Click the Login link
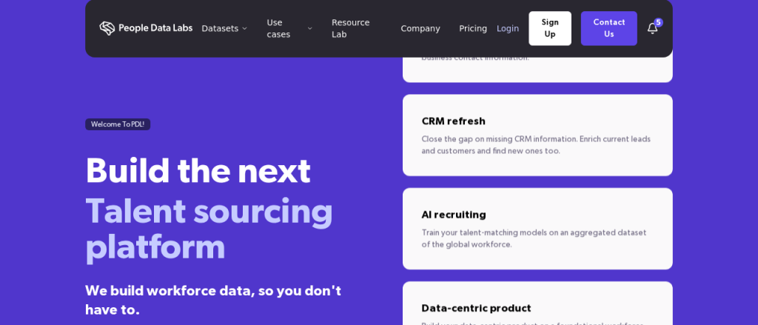758x325 pixels. click(508, 29)
